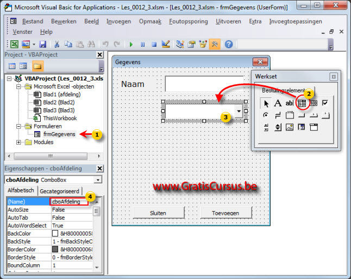Click the Save toolbar icon

(x=42, y=44)
